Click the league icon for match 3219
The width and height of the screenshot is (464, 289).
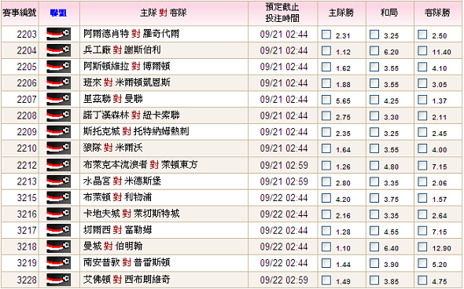tap(58, 262)
